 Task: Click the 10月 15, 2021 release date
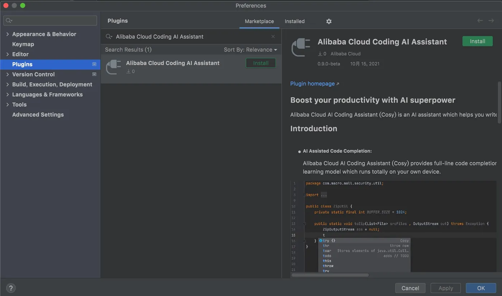coord(365,64)
